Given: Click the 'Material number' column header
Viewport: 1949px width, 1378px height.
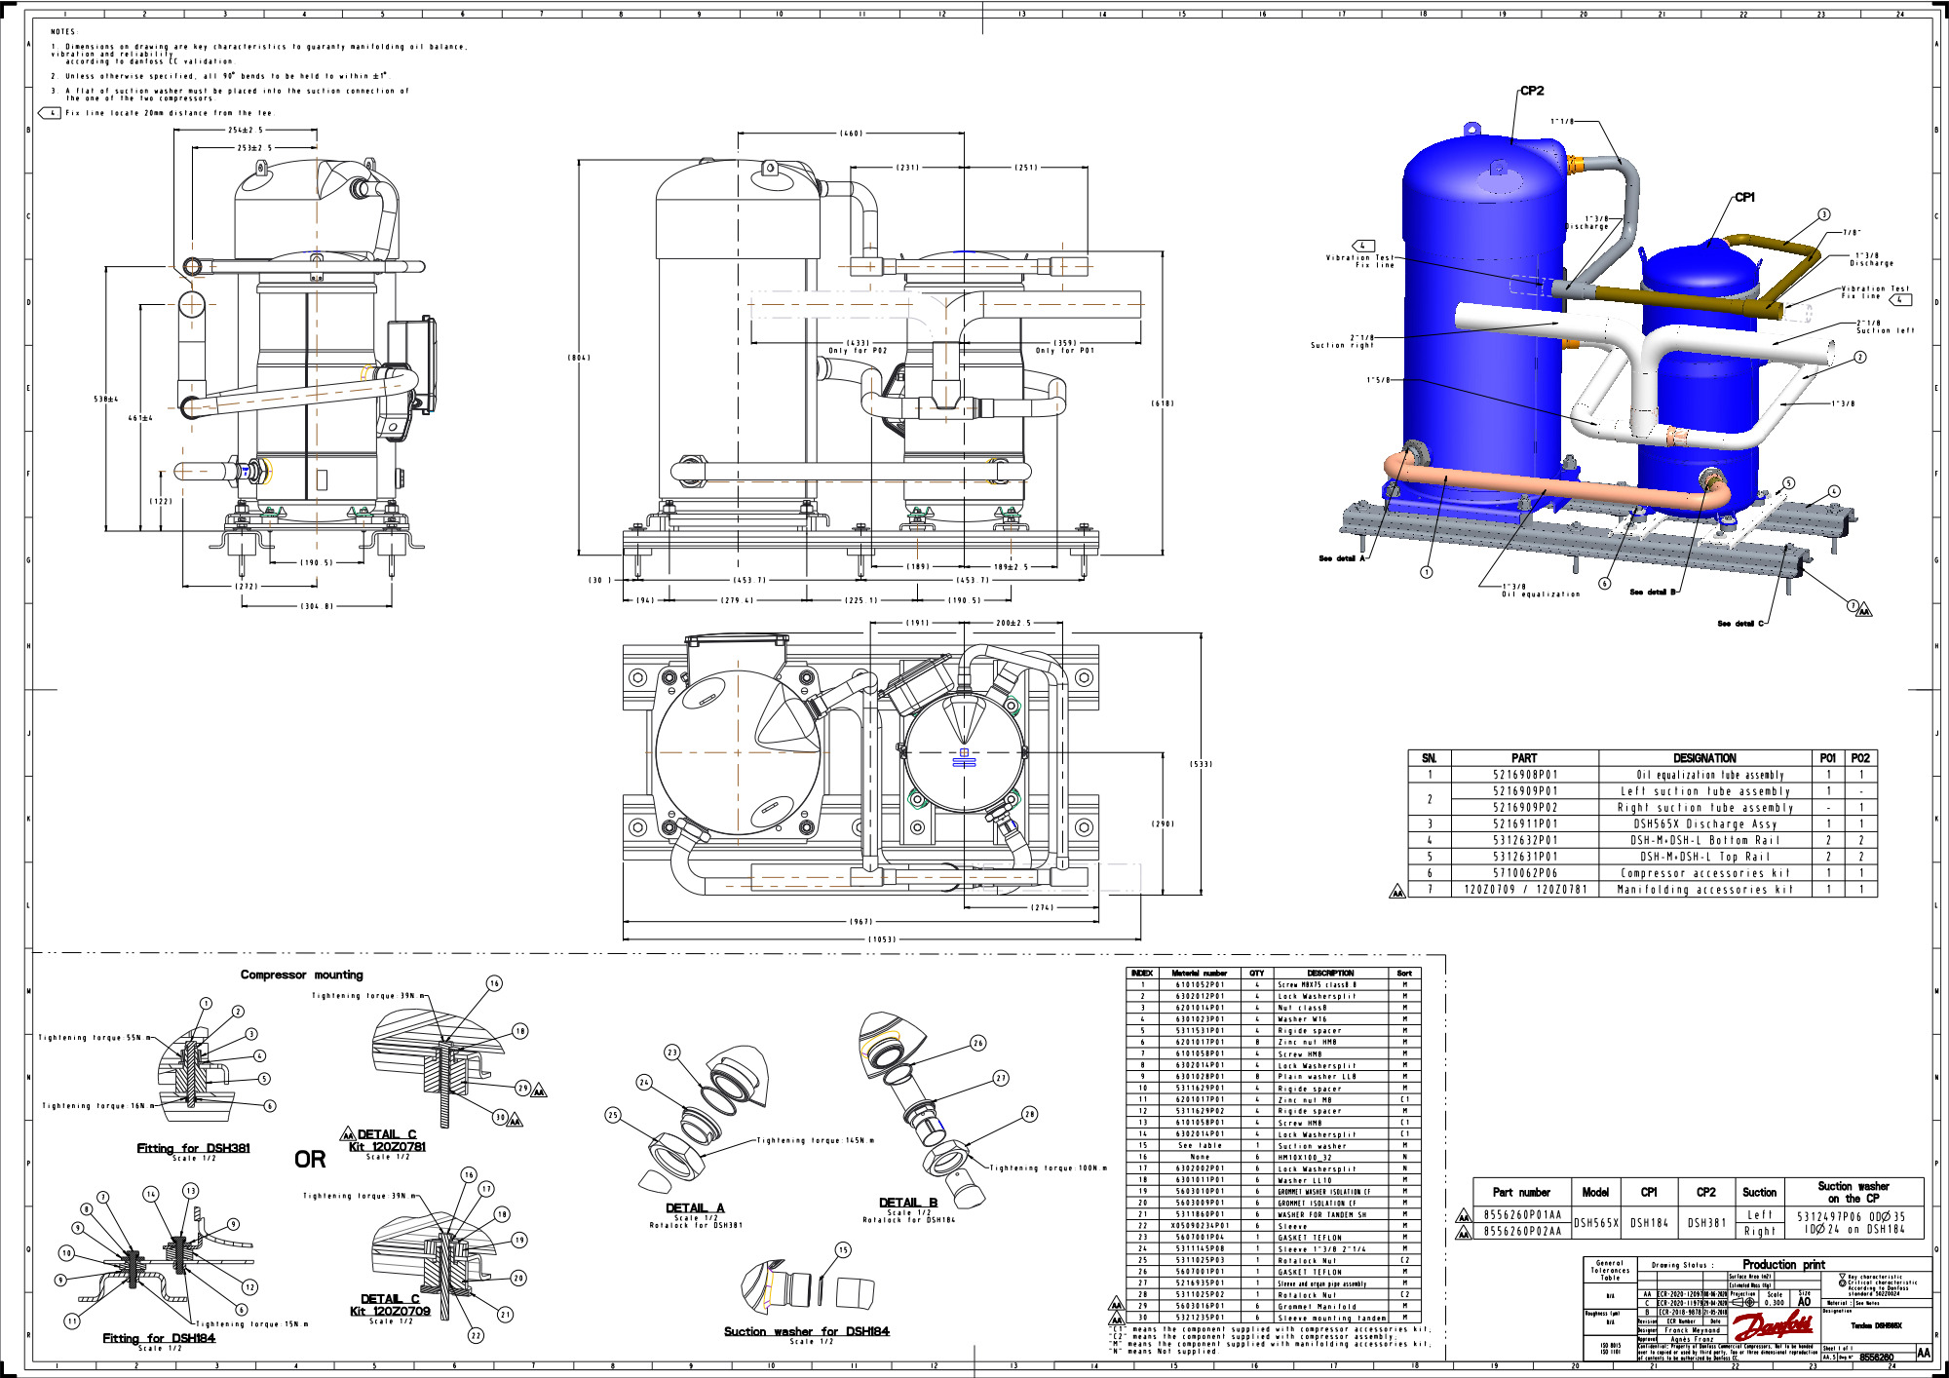Looking at the screenshot, I should click(1200, 974).
